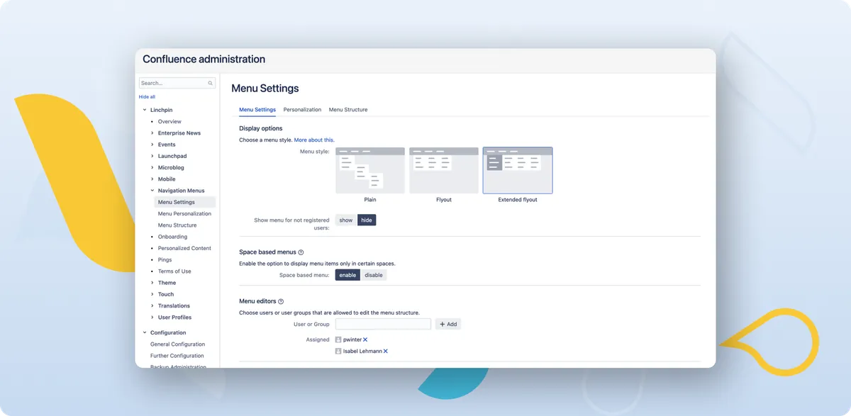The image size is (851, 416).
Task: Click the Launchpad label in sidebar
Action: coord(172,156)
